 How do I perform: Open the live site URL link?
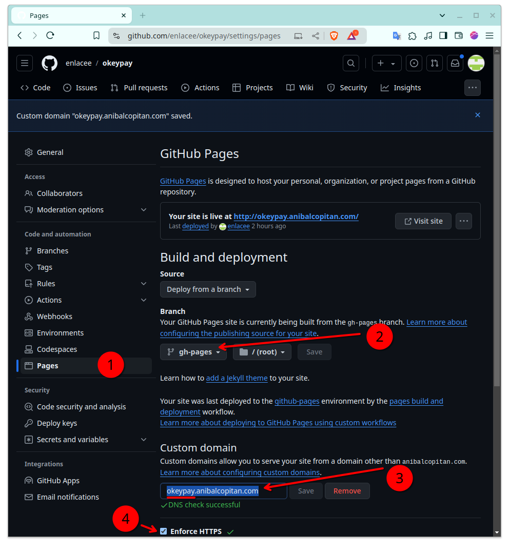[x=296, y=216]
